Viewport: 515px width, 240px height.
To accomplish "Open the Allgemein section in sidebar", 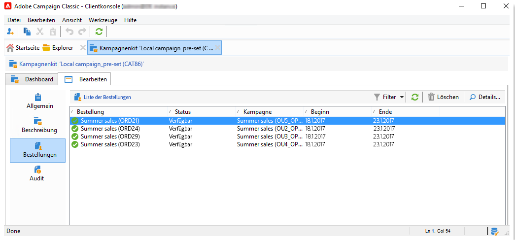I will click(38, 102).
